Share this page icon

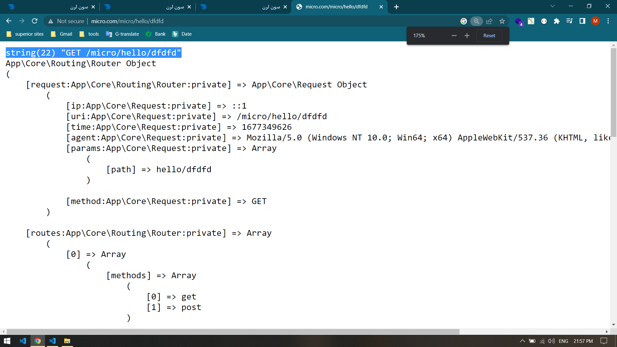click(489, 21)
